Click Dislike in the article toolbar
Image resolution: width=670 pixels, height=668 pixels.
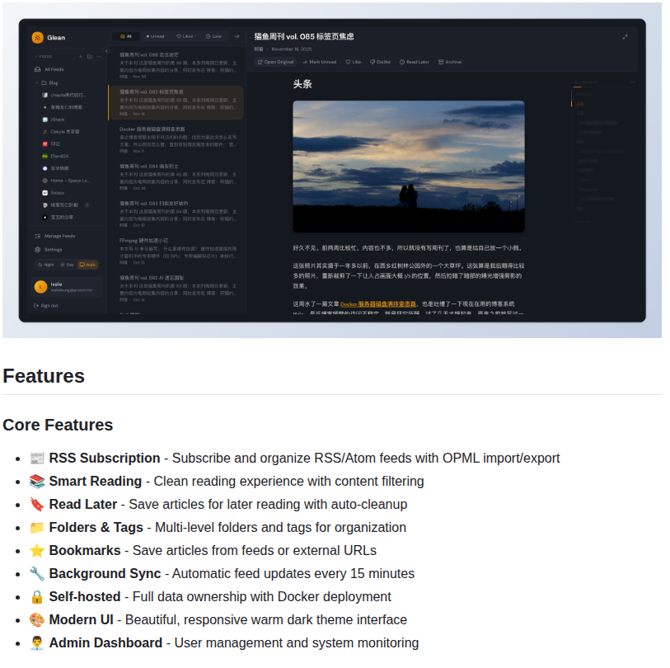pyautogui.click(x=381, y=62)
